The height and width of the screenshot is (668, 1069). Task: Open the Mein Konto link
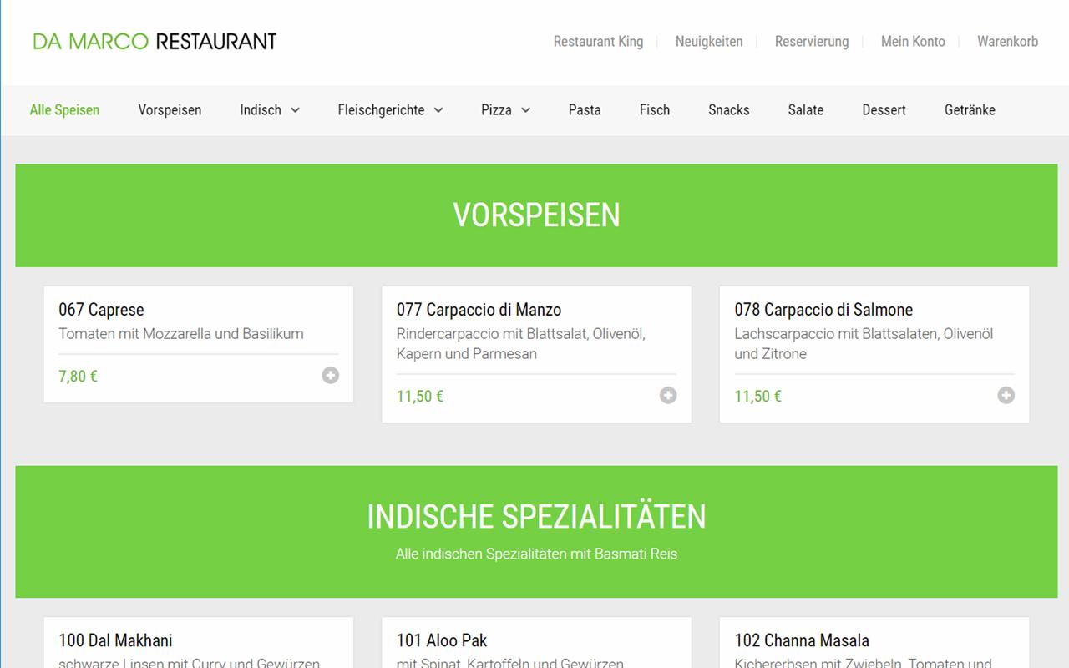[913, 41]
